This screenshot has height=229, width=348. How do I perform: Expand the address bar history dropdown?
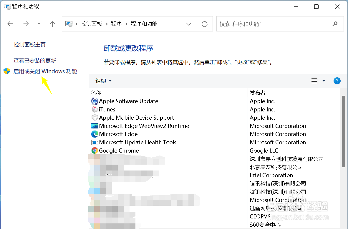click(x=189, y=24)
